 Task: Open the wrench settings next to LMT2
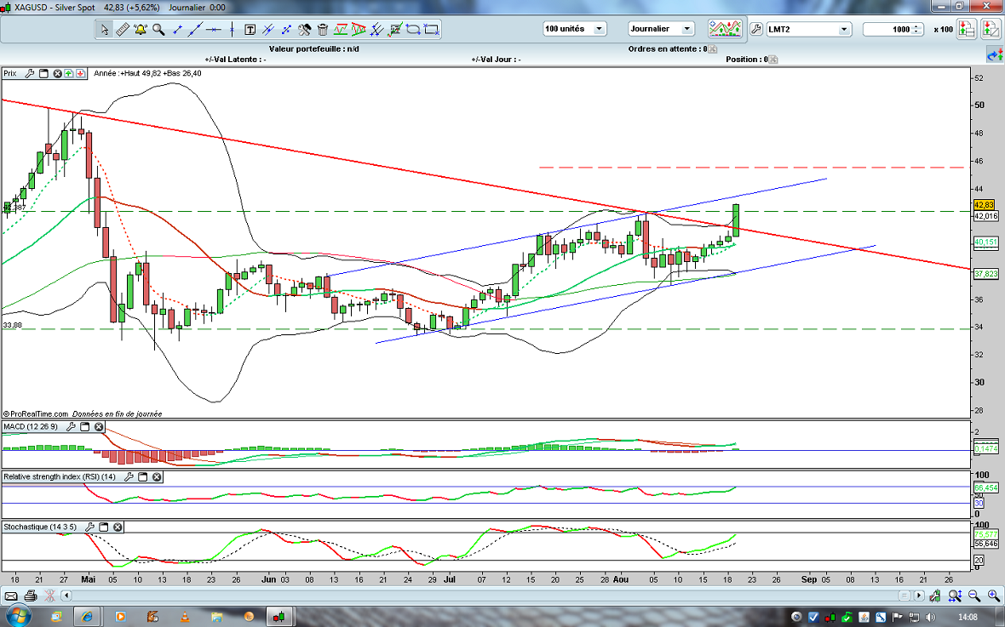coord(756,29)
